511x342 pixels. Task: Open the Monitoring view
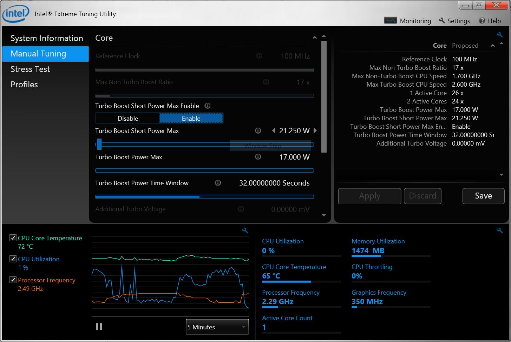[x=407, y=21]
